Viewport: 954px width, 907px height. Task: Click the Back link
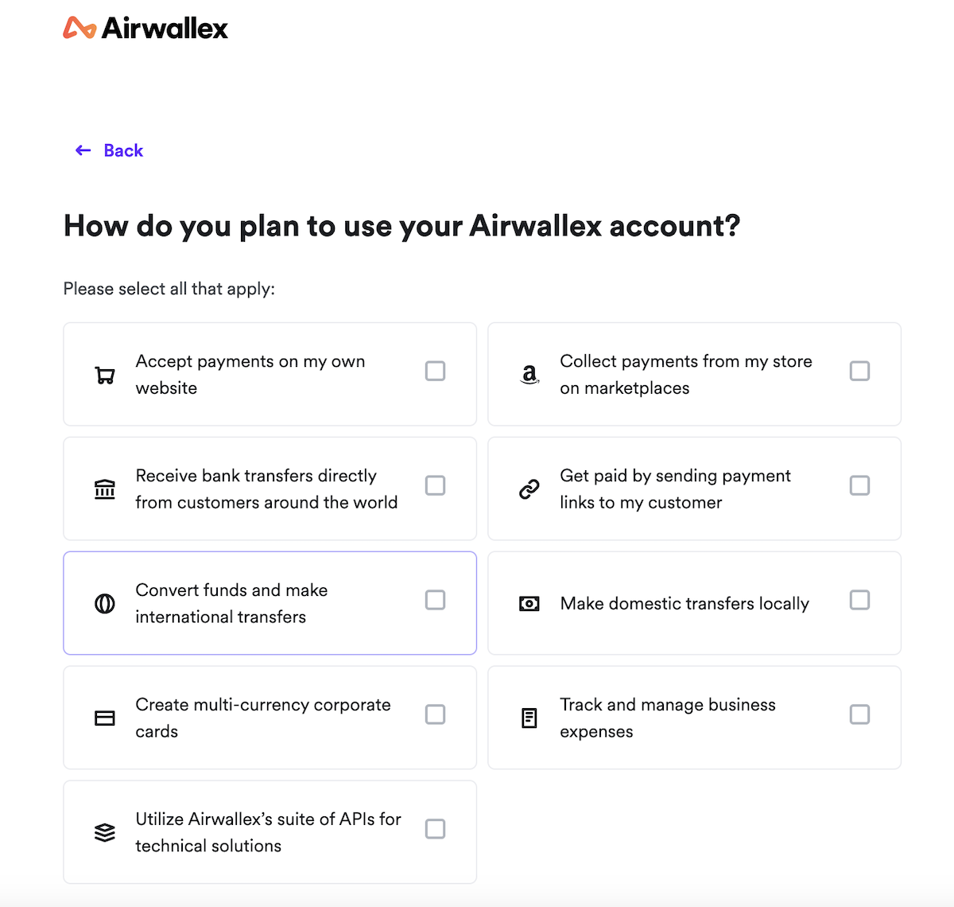[109, 150]
